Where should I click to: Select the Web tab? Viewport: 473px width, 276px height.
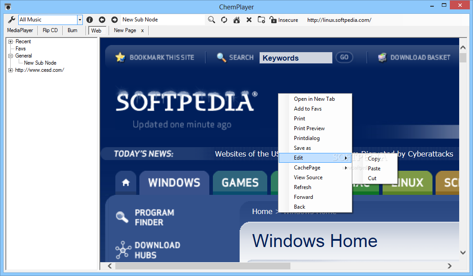(96, 30)
